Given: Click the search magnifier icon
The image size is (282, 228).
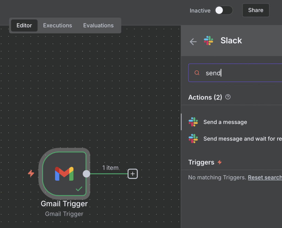Looking at the screenshot, I should click(x=197, y=73).
